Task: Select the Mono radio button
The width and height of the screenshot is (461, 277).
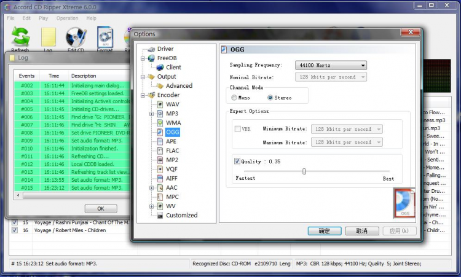Action: click(234, 98)
